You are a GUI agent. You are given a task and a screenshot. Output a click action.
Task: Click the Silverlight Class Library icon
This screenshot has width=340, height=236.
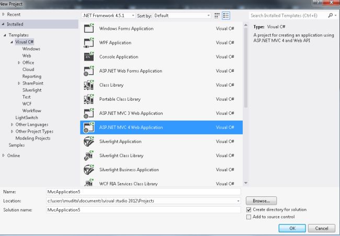tap(89, 156)
